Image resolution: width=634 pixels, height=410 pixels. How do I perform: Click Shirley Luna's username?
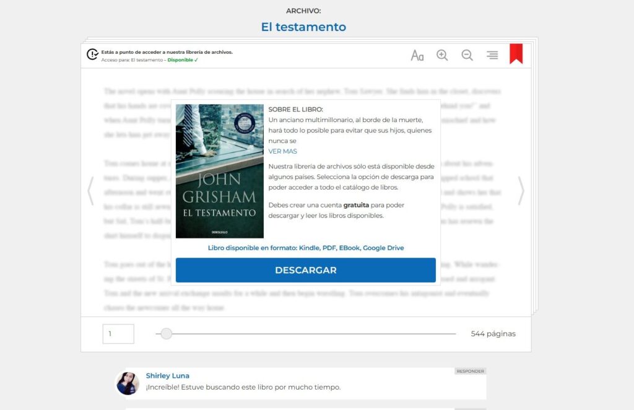(x=168, y=376)
